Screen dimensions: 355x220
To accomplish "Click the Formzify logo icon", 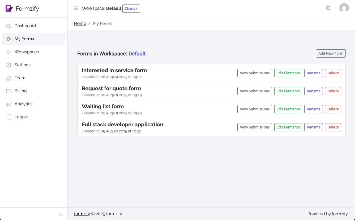I will point(9,8).
